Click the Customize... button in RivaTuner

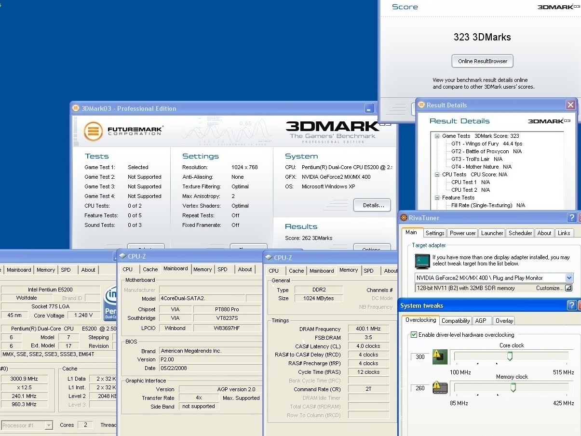549,288
